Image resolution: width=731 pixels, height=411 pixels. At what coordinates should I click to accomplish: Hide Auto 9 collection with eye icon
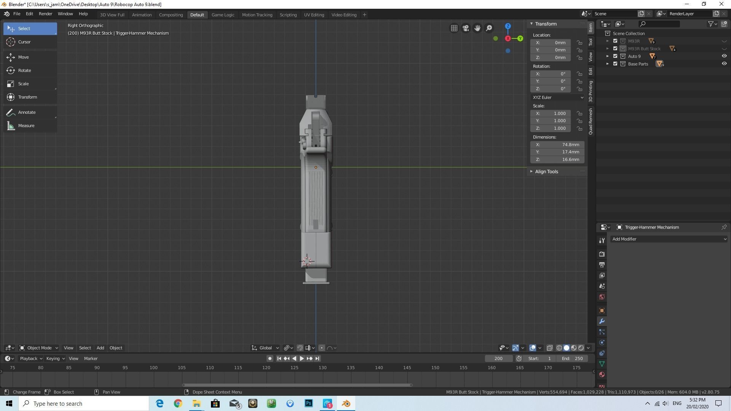click(x=724, y=56)
